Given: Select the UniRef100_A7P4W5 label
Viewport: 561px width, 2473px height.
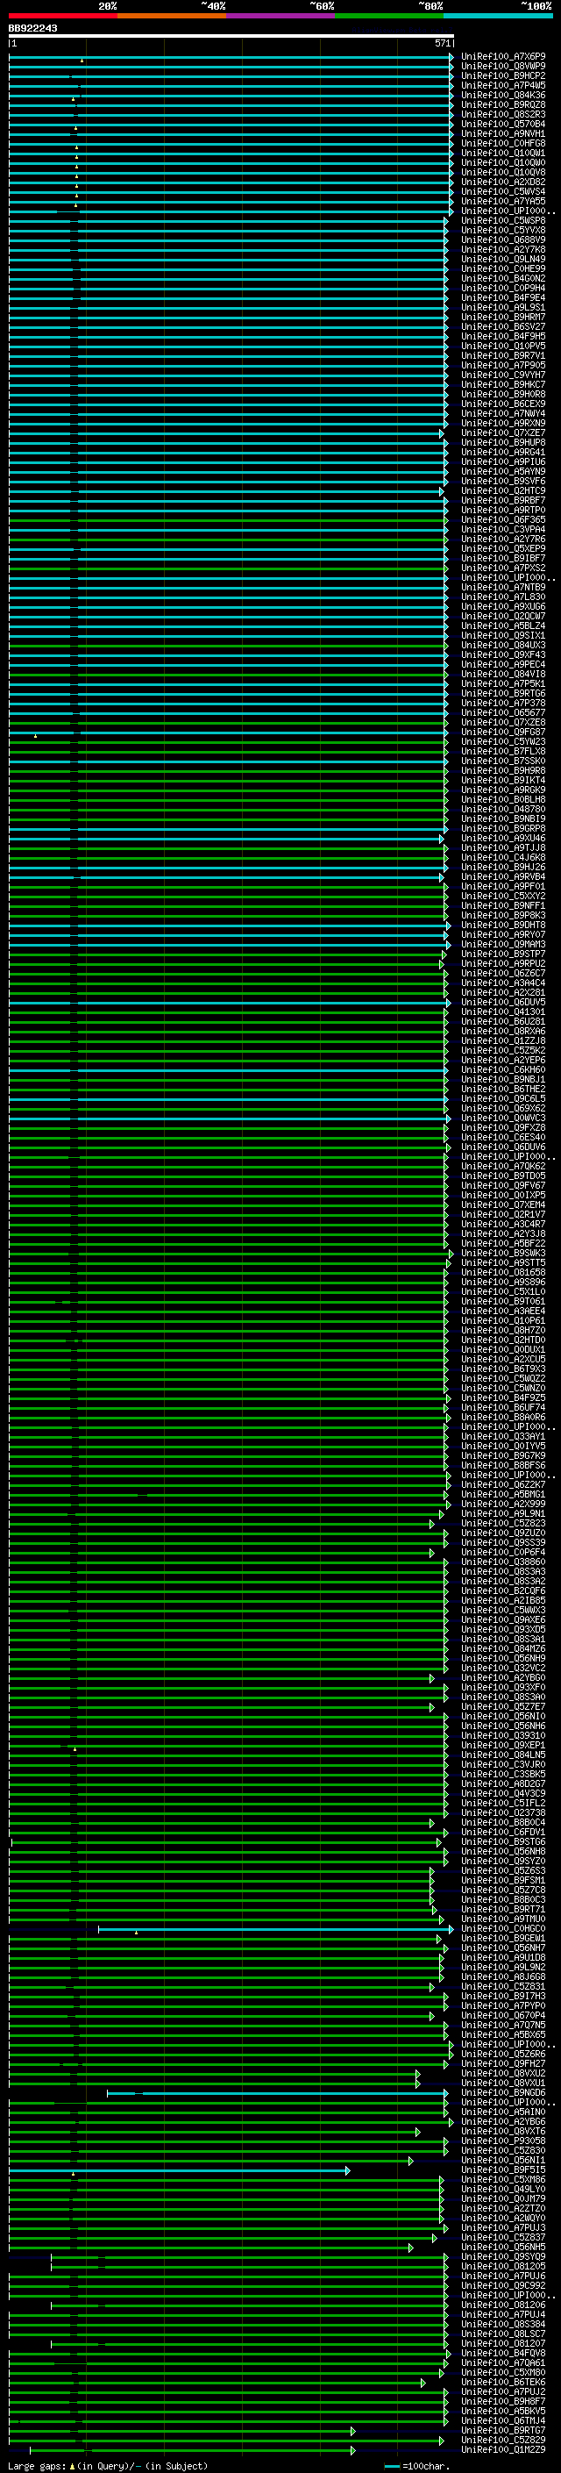Looking at the screenshot, I should [502, 85].
